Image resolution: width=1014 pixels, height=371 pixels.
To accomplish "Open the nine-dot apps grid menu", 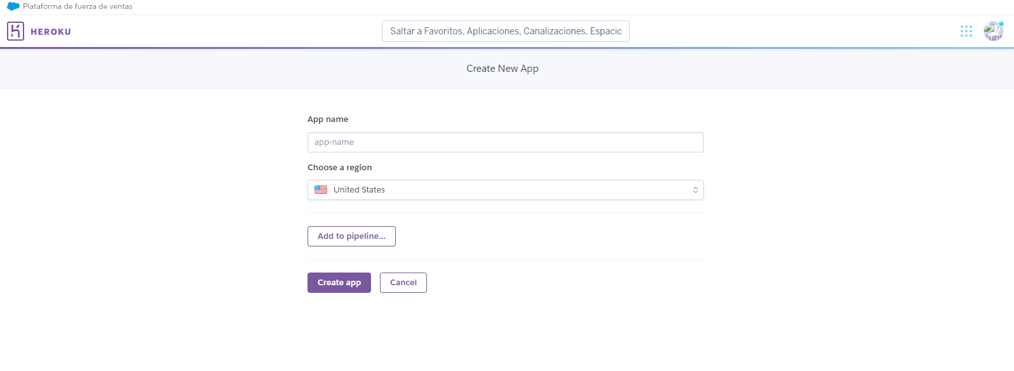I will pyautogui.click(x=966, y=31).
